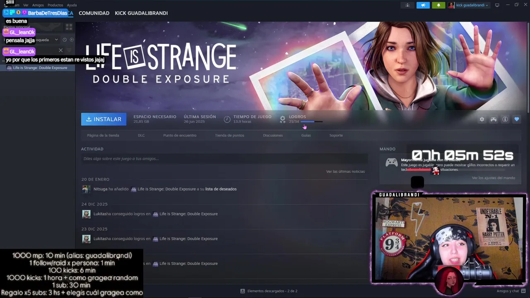
Task: Show ready-to-play filter icon
Action: point(72,40)
